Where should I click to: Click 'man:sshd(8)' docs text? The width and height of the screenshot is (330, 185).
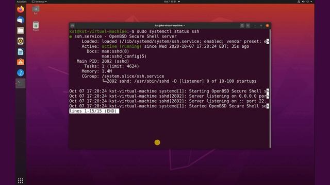pos(115,51)
